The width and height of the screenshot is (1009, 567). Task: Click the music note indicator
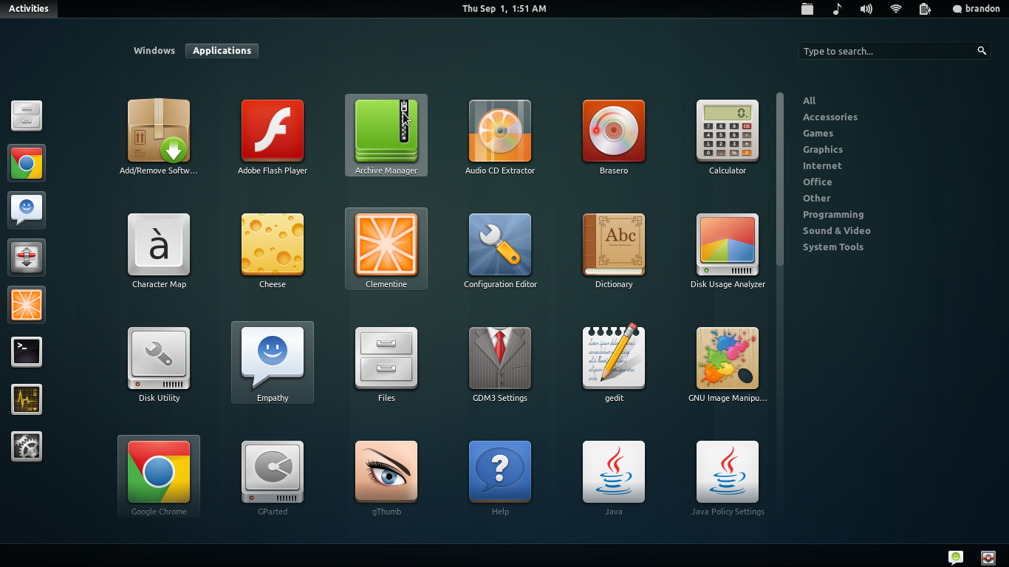coord(837,9)
